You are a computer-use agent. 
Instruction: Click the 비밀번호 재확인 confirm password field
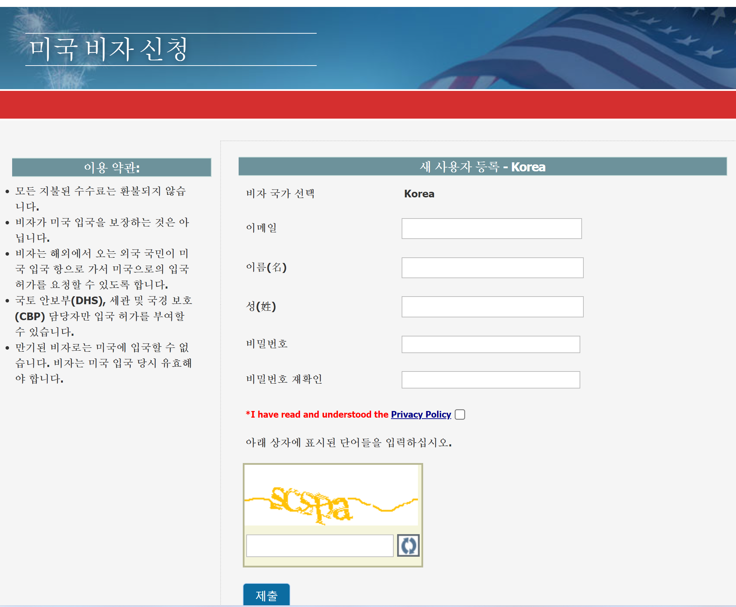[490, 380]
